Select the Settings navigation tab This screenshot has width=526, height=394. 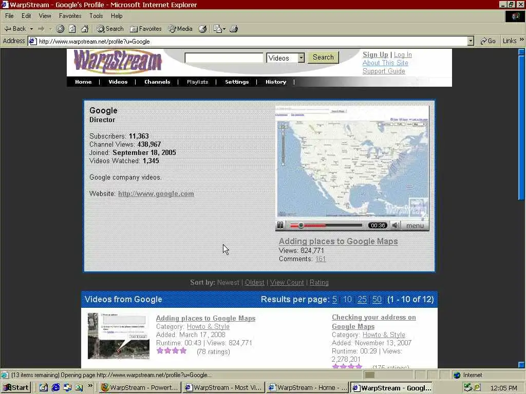(x=237, y=82)
